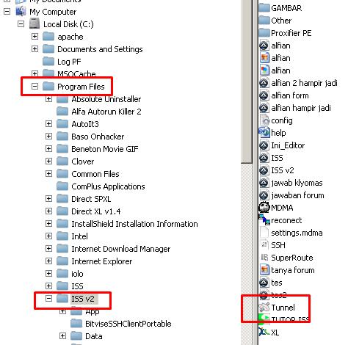Image resolution: width=348 pixels, height=345 pixels.
Task: Click the folder tree vertical scrollbar thumb
Action: click(x=247, y=81)
